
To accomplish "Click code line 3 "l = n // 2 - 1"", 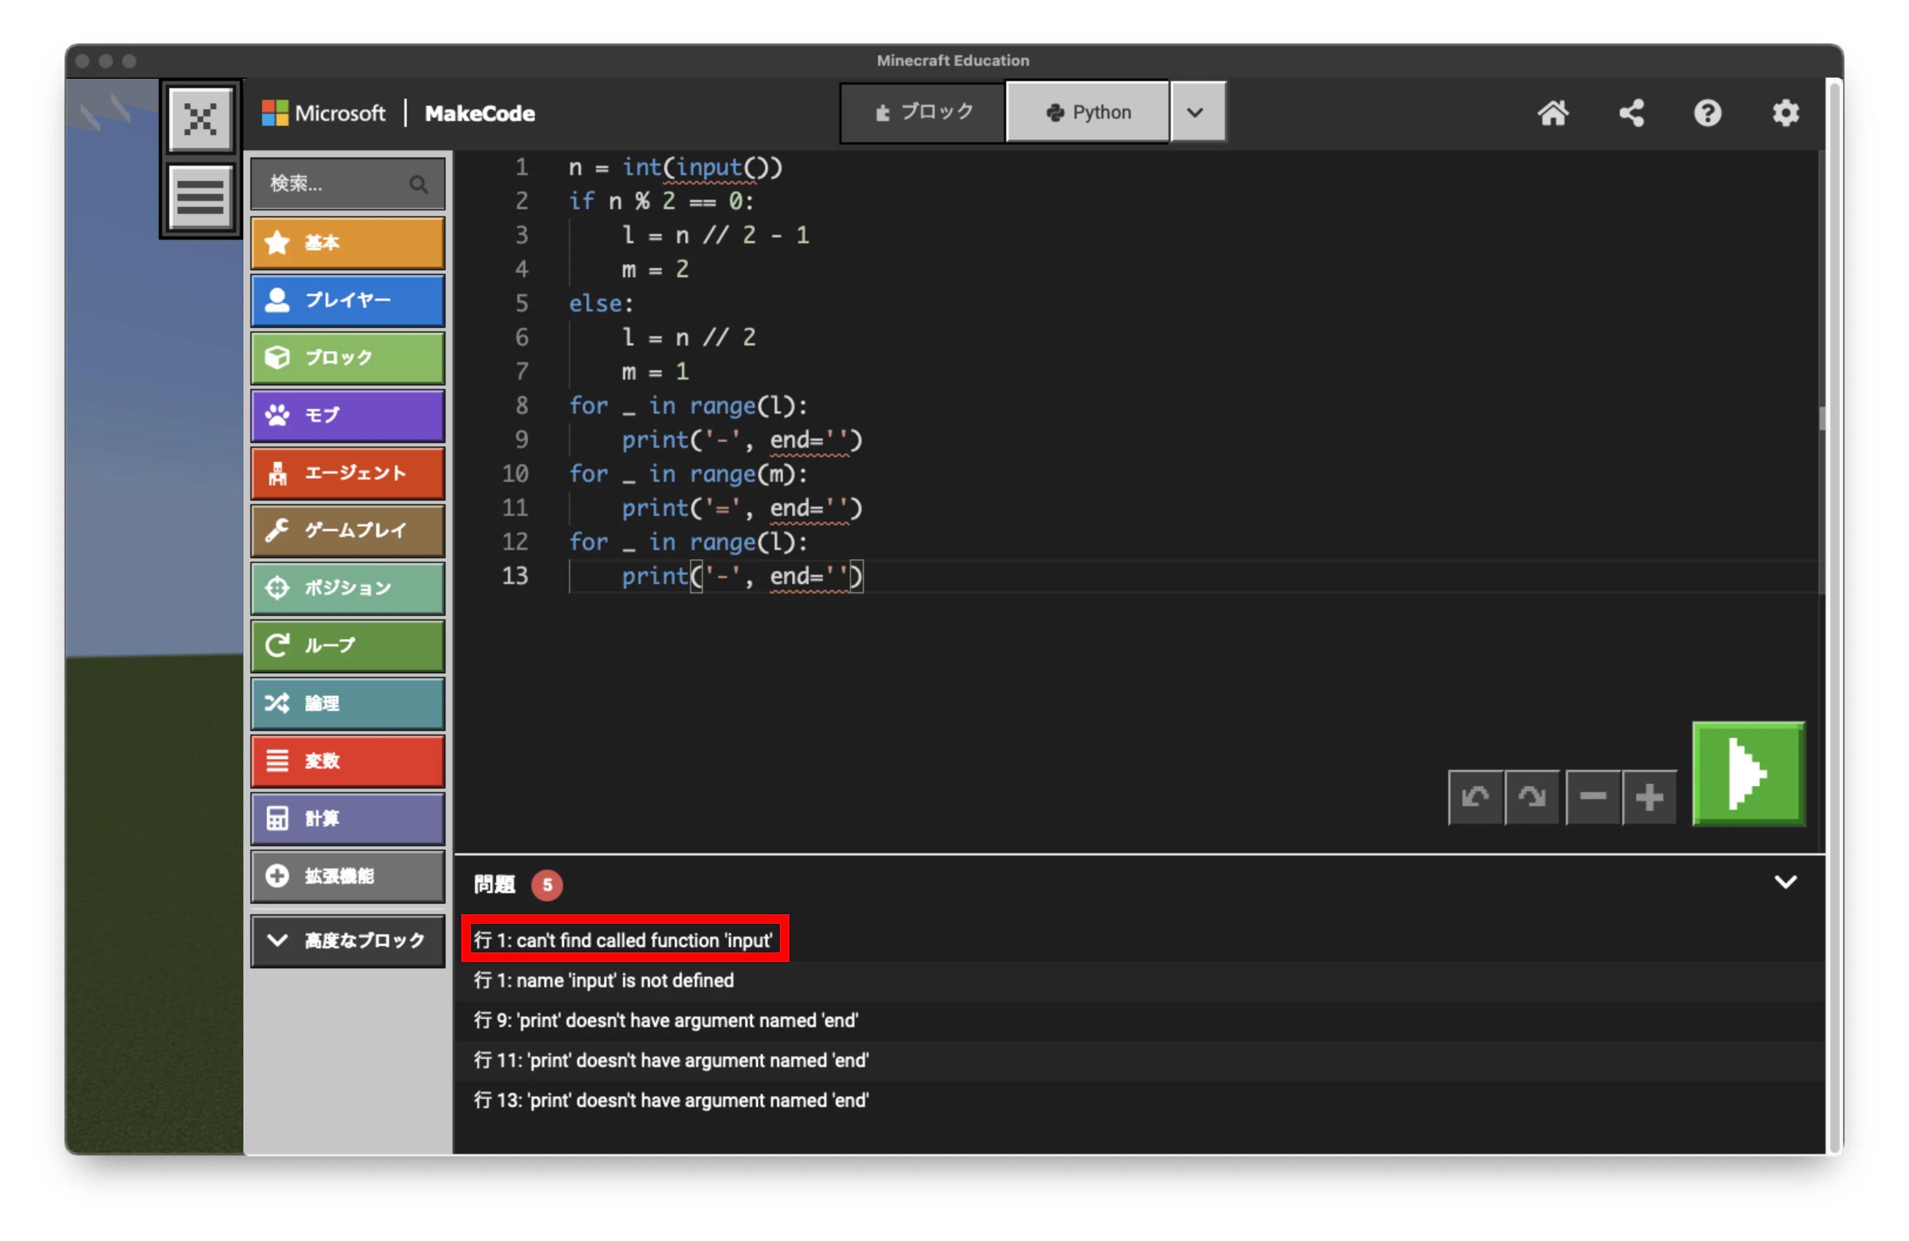I will [x=716, y=236].
